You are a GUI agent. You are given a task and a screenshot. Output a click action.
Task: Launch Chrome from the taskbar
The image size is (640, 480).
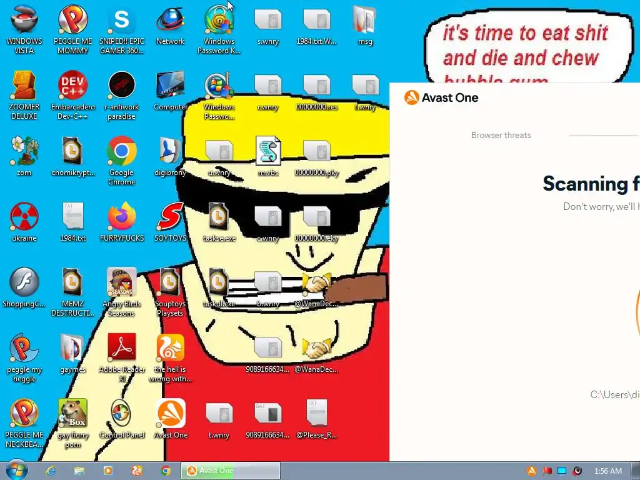[x=165, y=471]
